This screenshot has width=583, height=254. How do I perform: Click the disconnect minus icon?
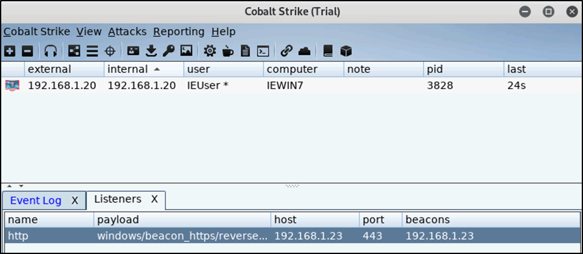click(28, 51)
